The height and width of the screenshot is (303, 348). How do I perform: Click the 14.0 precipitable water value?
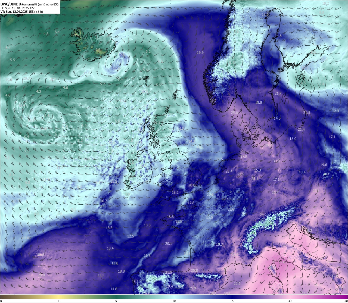pyautogui.click(x=277, y=118)
